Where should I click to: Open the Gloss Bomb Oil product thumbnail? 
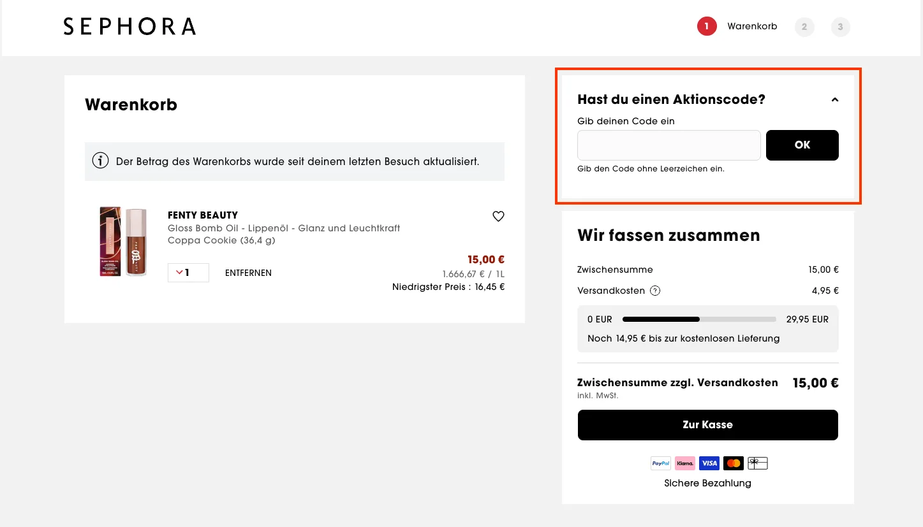click(x=123, y=241)
